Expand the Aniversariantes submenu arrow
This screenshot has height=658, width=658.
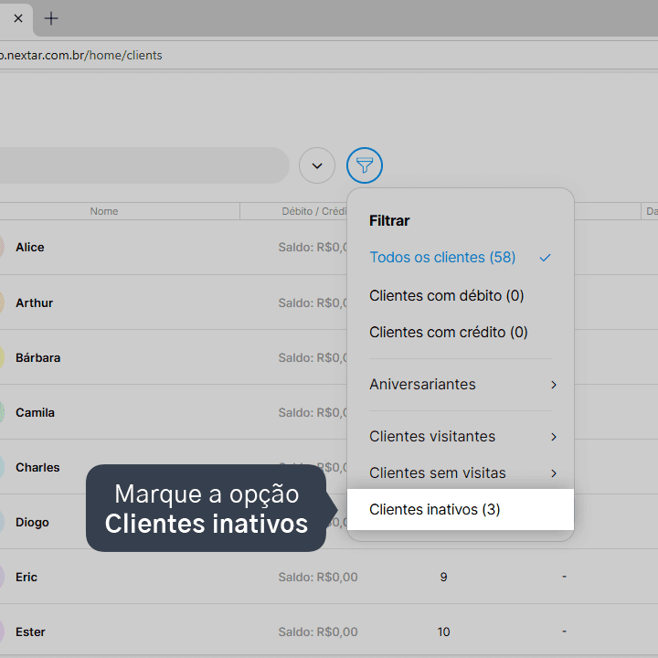[554, 385]
